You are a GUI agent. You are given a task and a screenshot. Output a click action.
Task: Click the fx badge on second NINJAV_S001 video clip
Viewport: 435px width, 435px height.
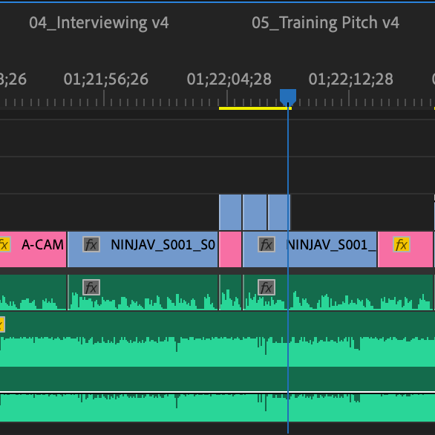(x=266, y=244)
